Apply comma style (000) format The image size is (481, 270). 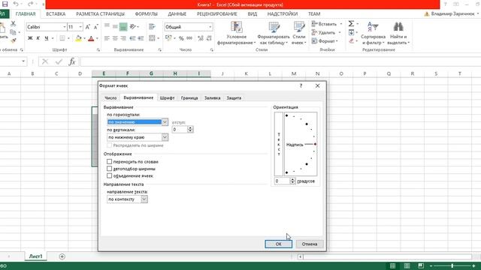189,38
